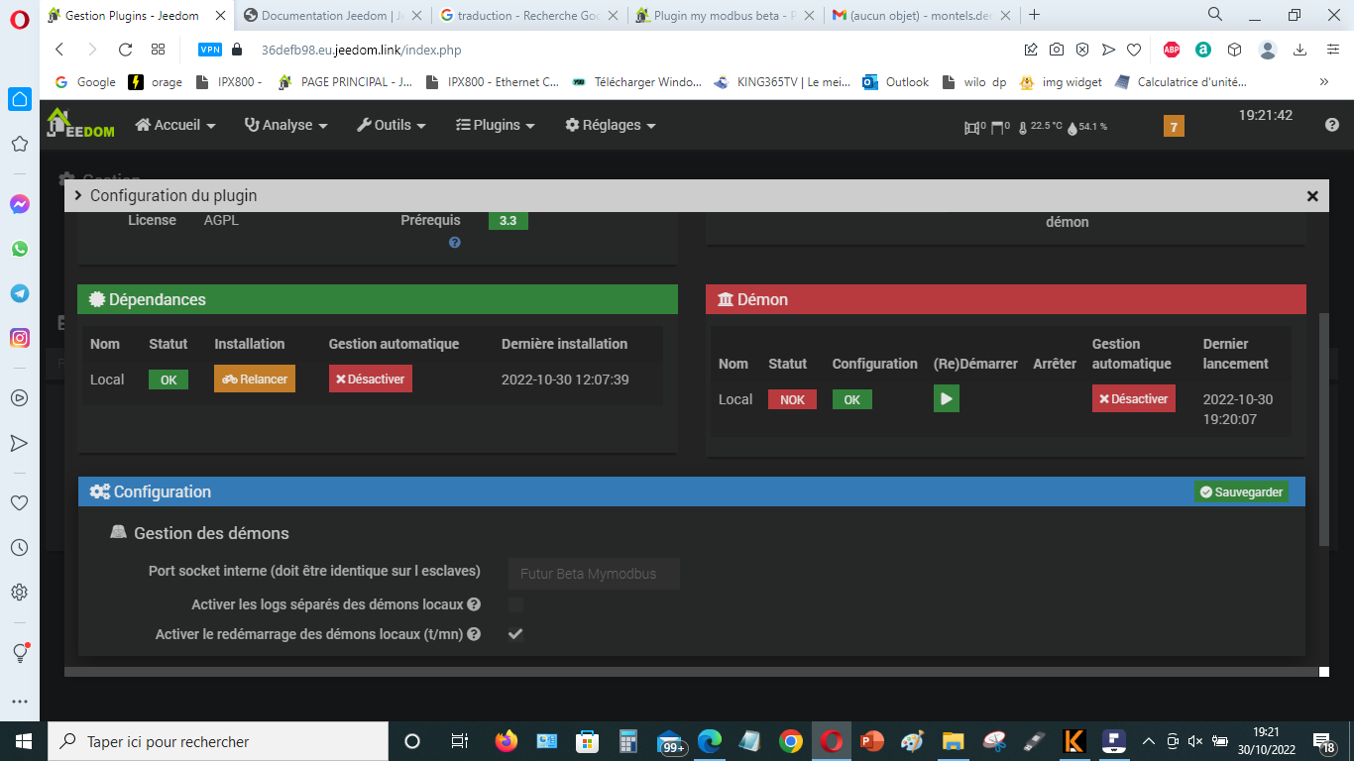Open the Jeedom help question mark icon

pos(1332,125)
